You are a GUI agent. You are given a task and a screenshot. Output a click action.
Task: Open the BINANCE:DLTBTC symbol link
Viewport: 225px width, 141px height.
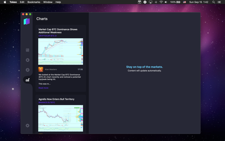pyautogui.click(x=47, y=102)
